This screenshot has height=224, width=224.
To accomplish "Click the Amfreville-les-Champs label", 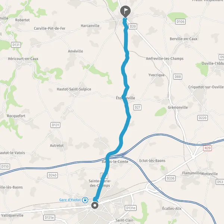I will point(165,59).
